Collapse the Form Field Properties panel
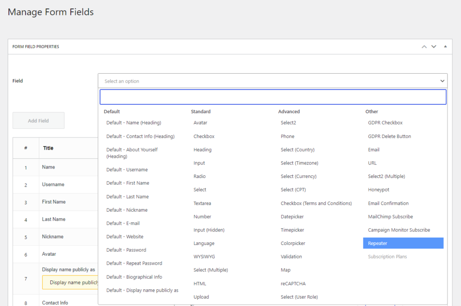461x306 pixels. 445,46
